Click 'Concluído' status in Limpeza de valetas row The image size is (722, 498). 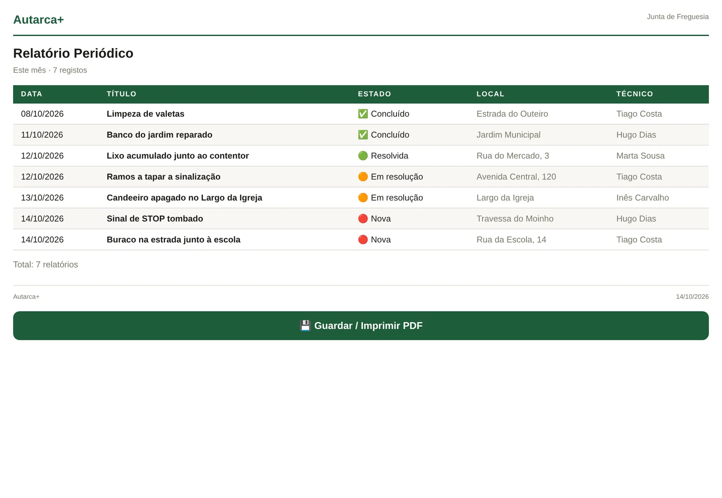[390, 114]
